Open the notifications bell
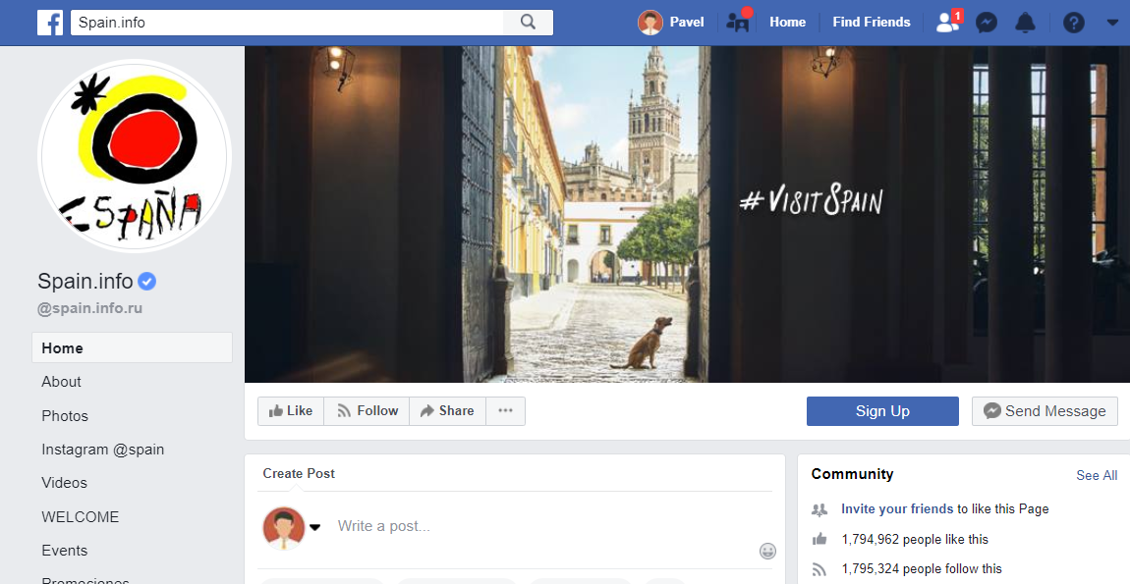Screen dimensions: 1130x584 click(1025, 23)
